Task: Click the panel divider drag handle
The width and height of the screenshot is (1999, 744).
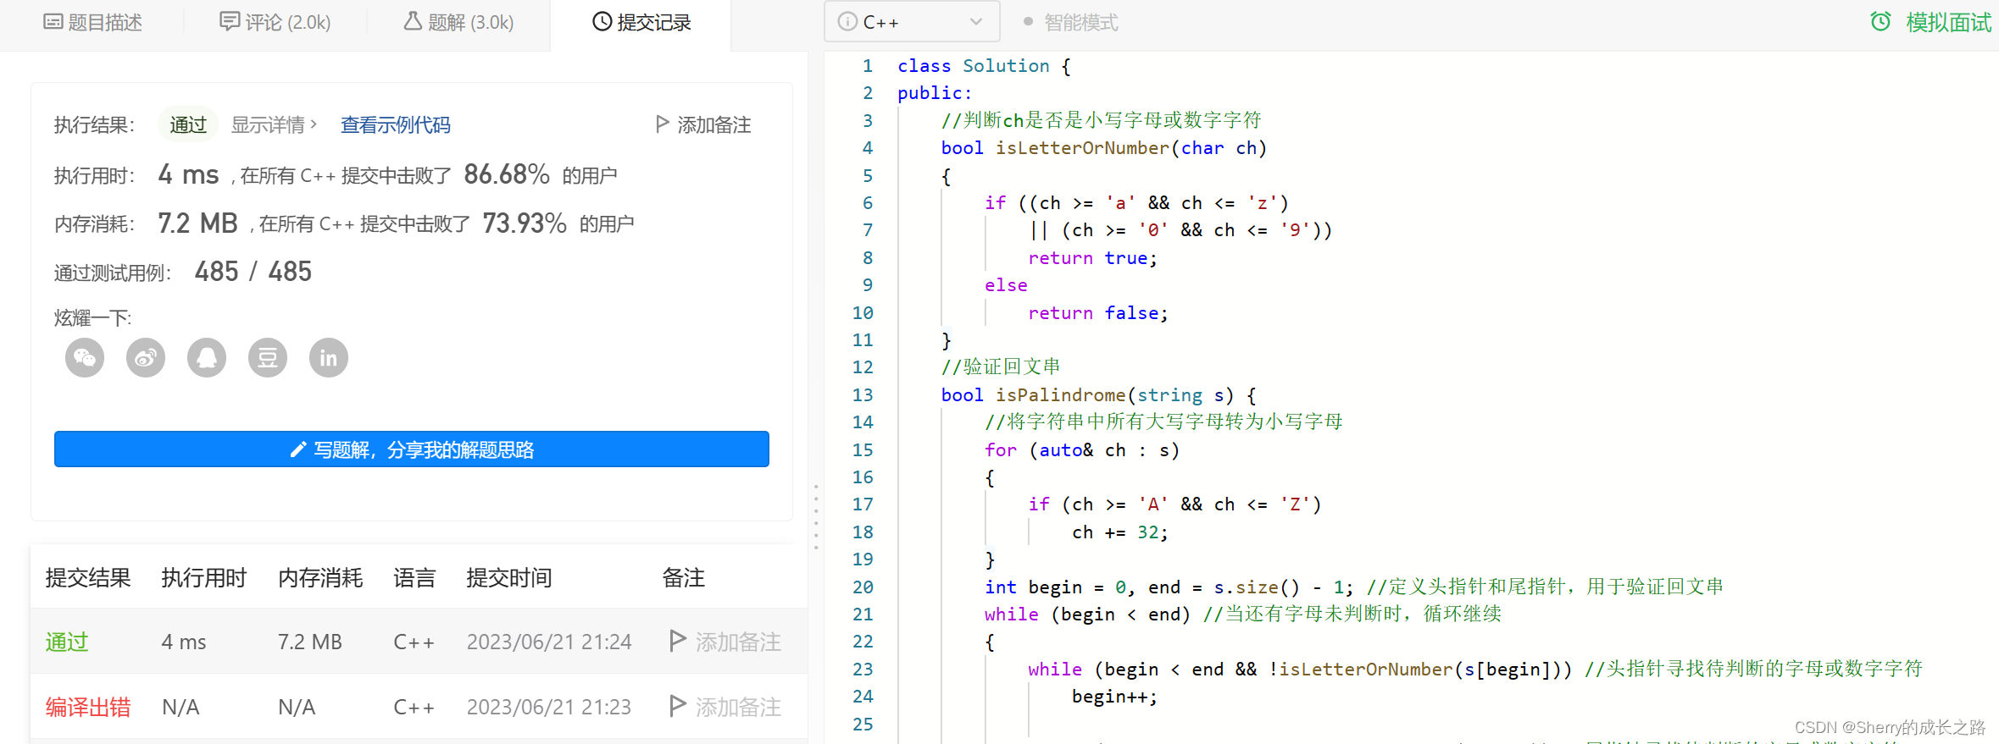Action: [x=816, y=516]
